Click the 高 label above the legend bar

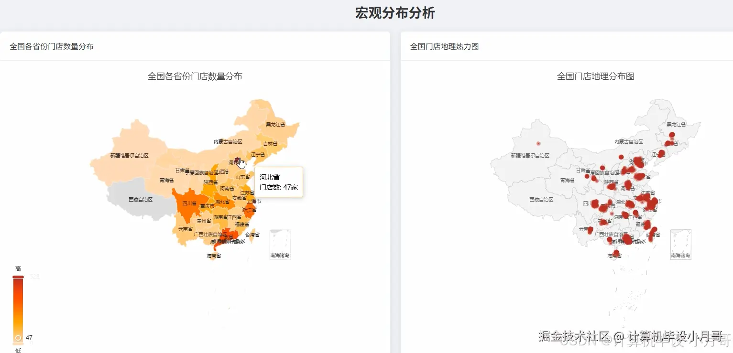point(18,269)
